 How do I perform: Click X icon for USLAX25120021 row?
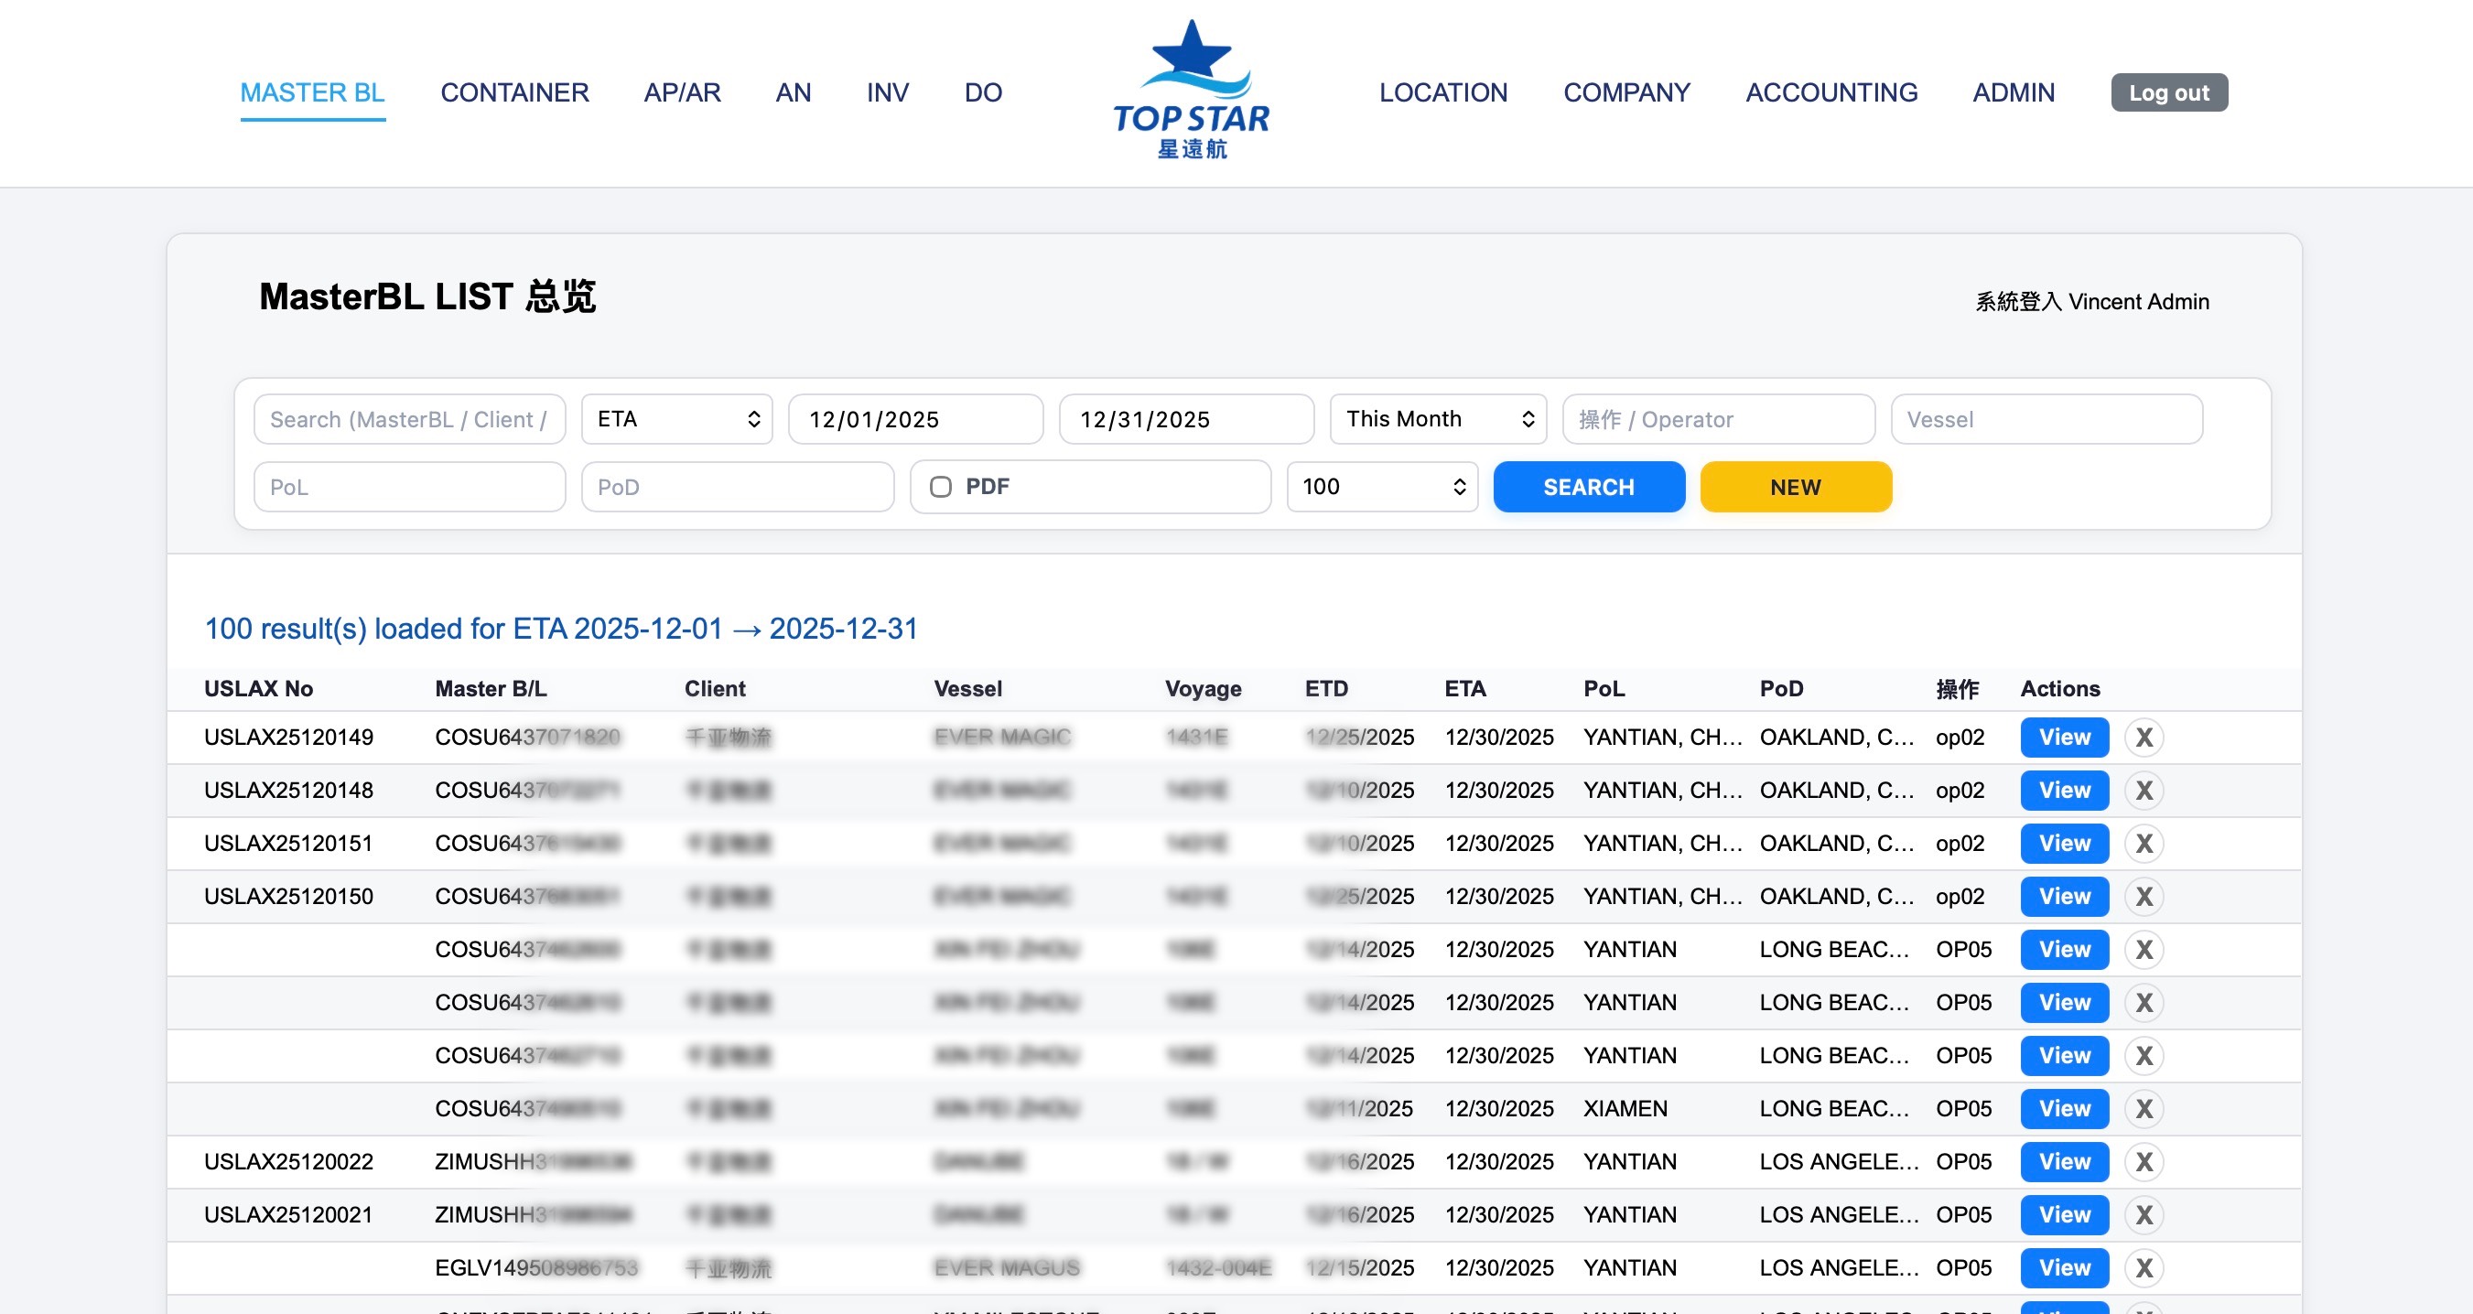pos(2144,1214)
